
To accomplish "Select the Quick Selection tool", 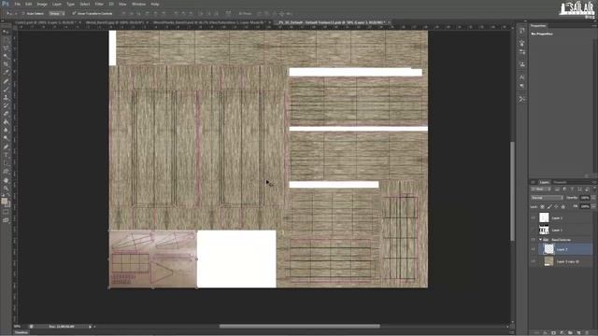I will pos(6,56).
